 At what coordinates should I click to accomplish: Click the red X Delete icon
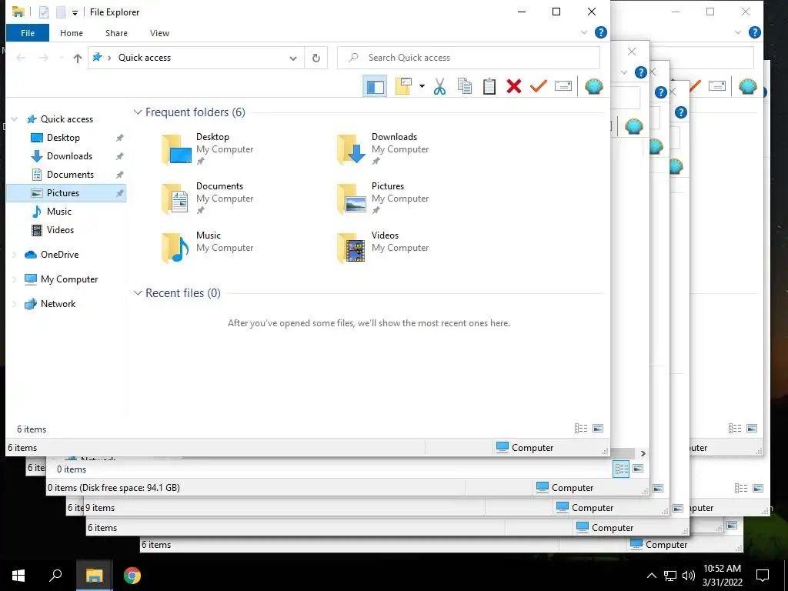(x=513, y=86)
